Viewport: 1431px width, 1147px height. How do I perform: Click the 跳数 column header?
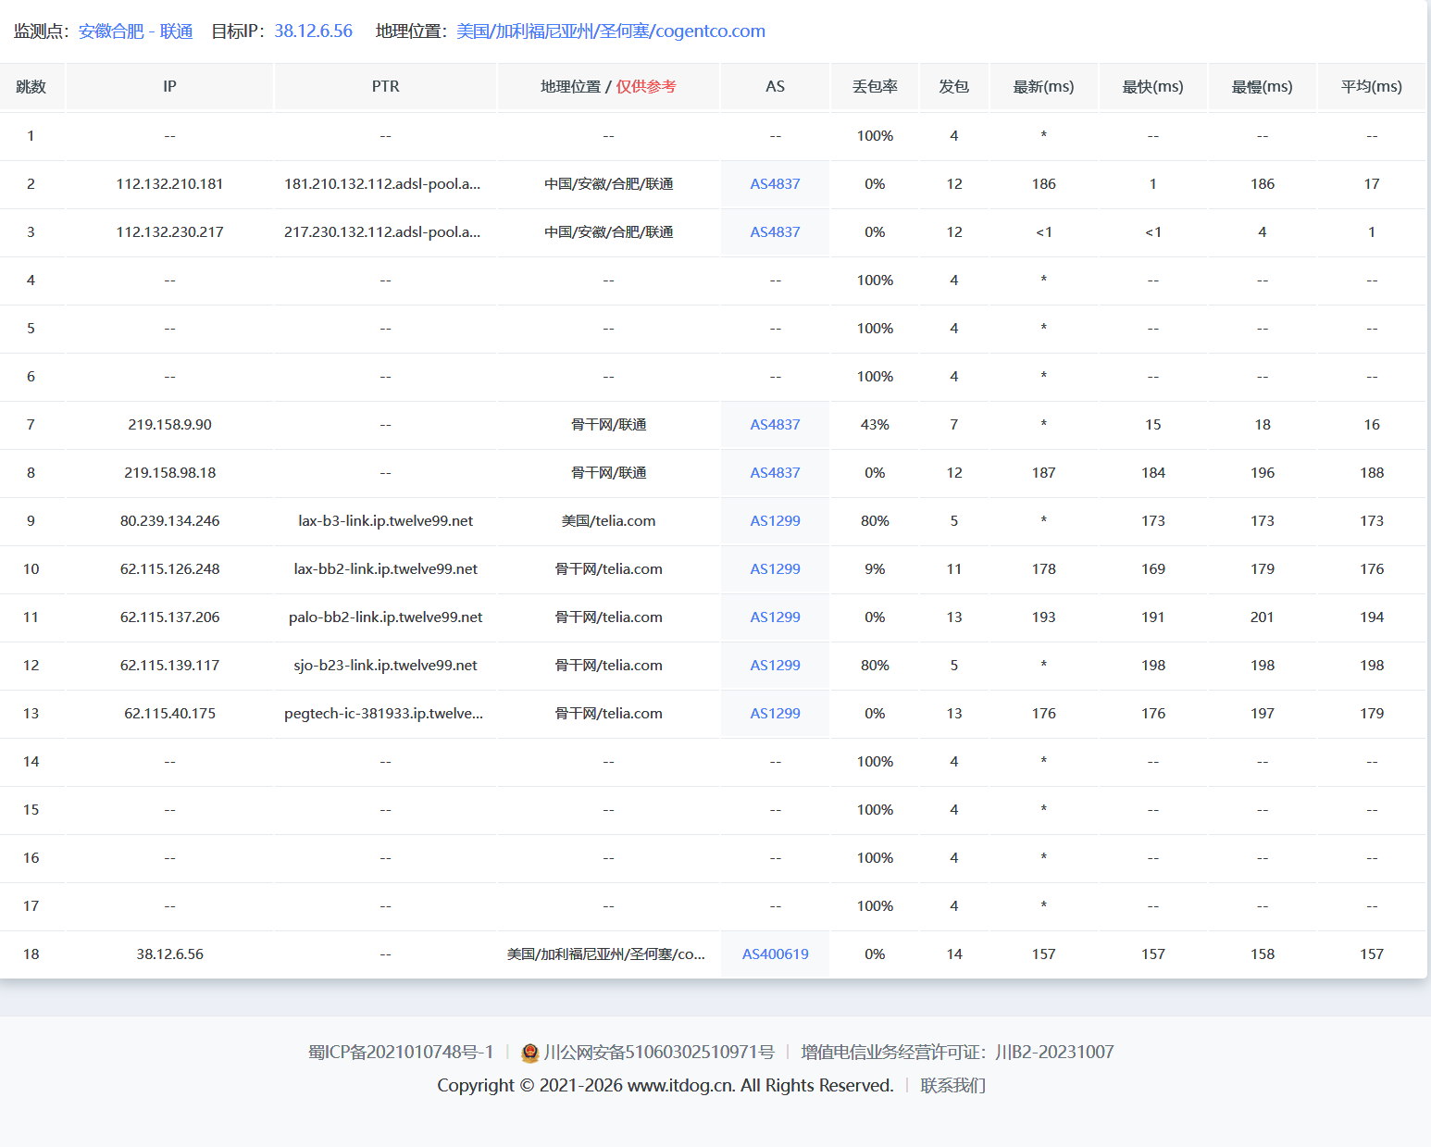31,87
